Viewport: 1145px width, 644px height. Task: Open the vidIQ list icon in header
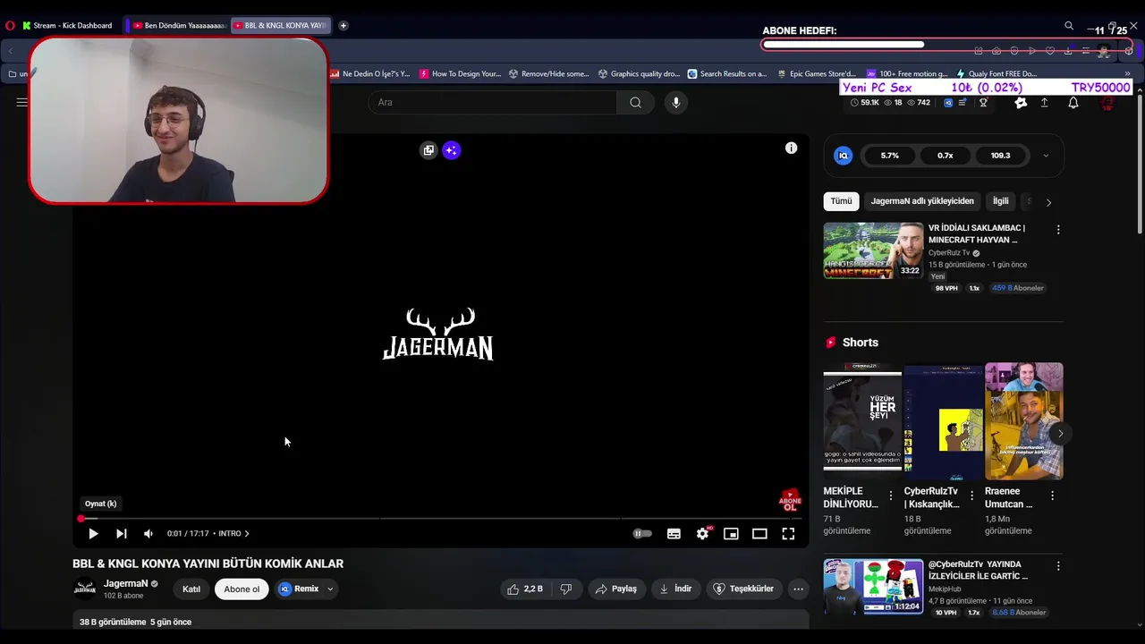coord(963,103)
